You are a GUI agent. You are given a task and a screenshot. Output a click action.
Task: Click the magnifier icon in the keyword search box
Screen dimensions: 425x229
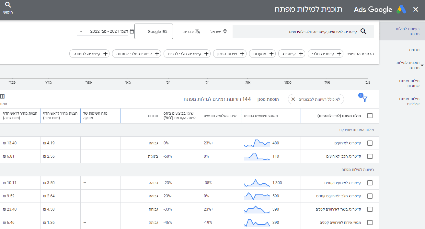coord(363,31)
